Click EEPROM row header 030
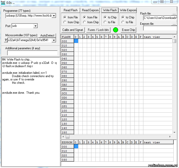This screenshot has height=168, width=179. point(67,160)
